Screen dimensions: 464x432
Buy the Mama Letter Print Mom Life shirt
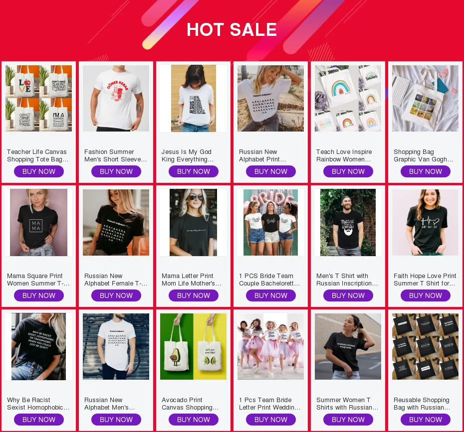194,295
